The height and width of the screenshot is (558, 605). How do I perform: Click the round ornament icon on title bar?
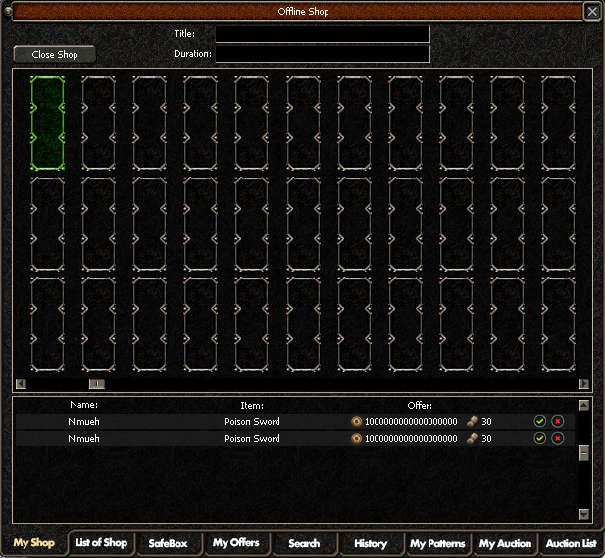(x=7, y=11)
